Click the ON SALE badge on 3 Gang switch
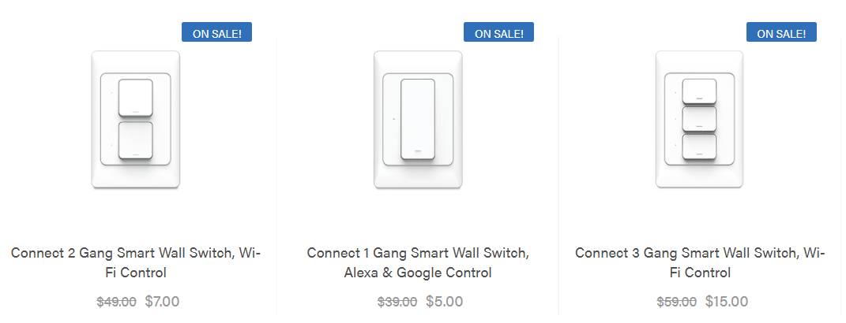This screenshot has width=846, height=323. [x=781, y=32]
